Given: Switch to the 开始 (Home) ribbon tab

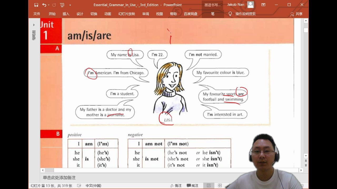Looking at the screenshot, I should click(x=52, y=14).
